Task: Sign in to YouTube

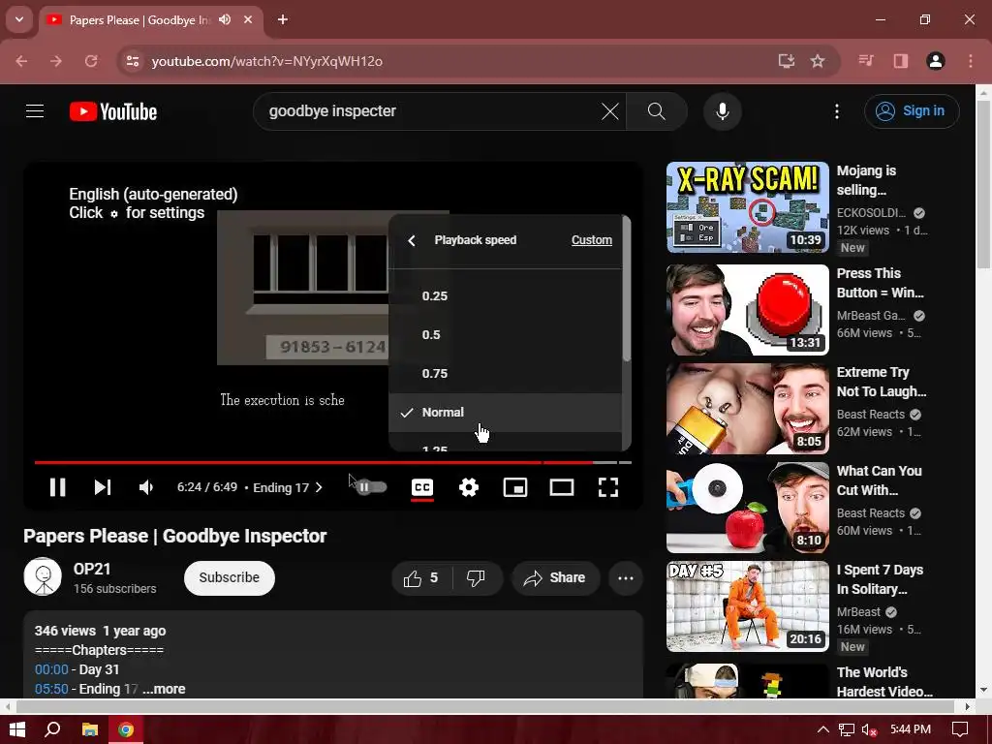Action: tap(912, 111)
